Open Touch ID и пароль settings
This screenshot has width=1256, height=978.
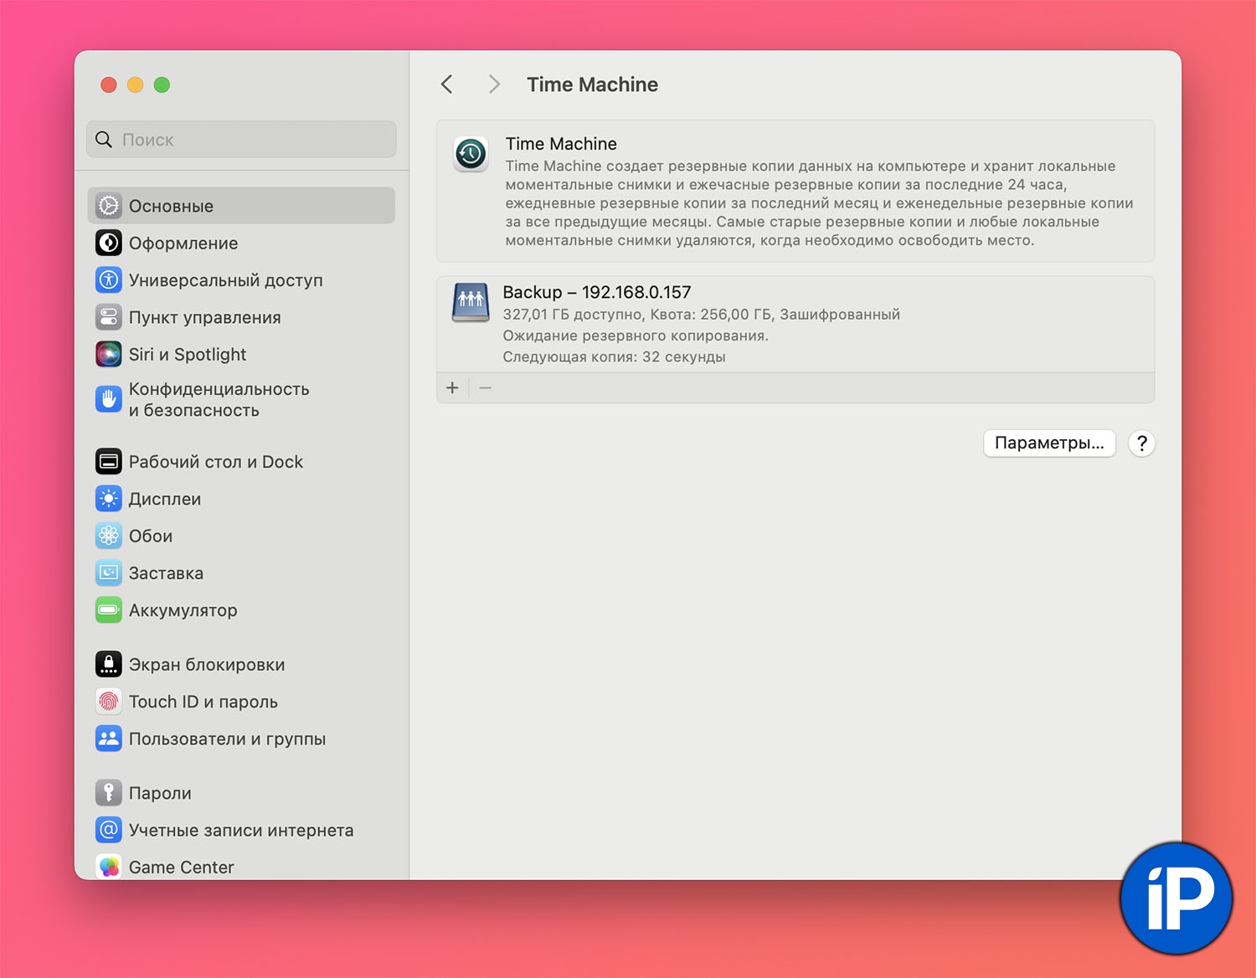pos(241,702)
